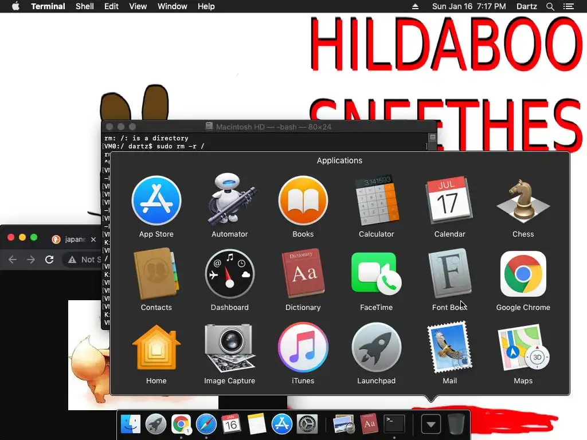
Task: Open System Preferences from the Dock
Action: pyautogui.click(x=307, y=425)
